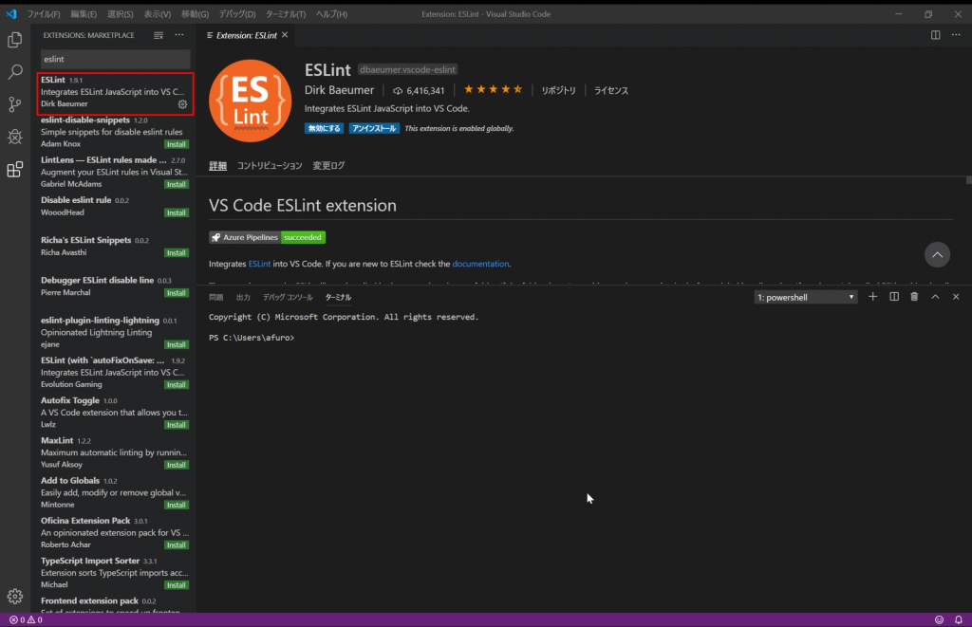Follow the ESLint link in description
Image resolution: width=972 pixels, height=627 pixels.
point(259,264)
